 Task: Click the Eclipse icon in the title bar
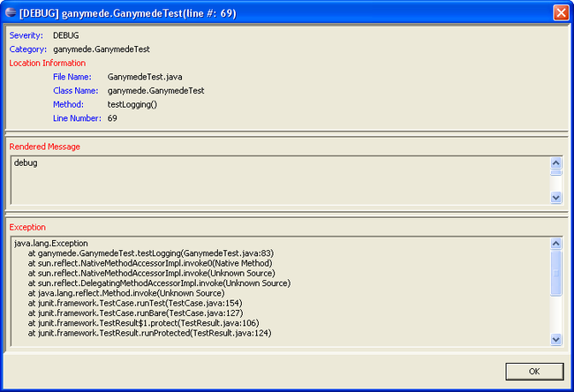(x=11, y=13)
